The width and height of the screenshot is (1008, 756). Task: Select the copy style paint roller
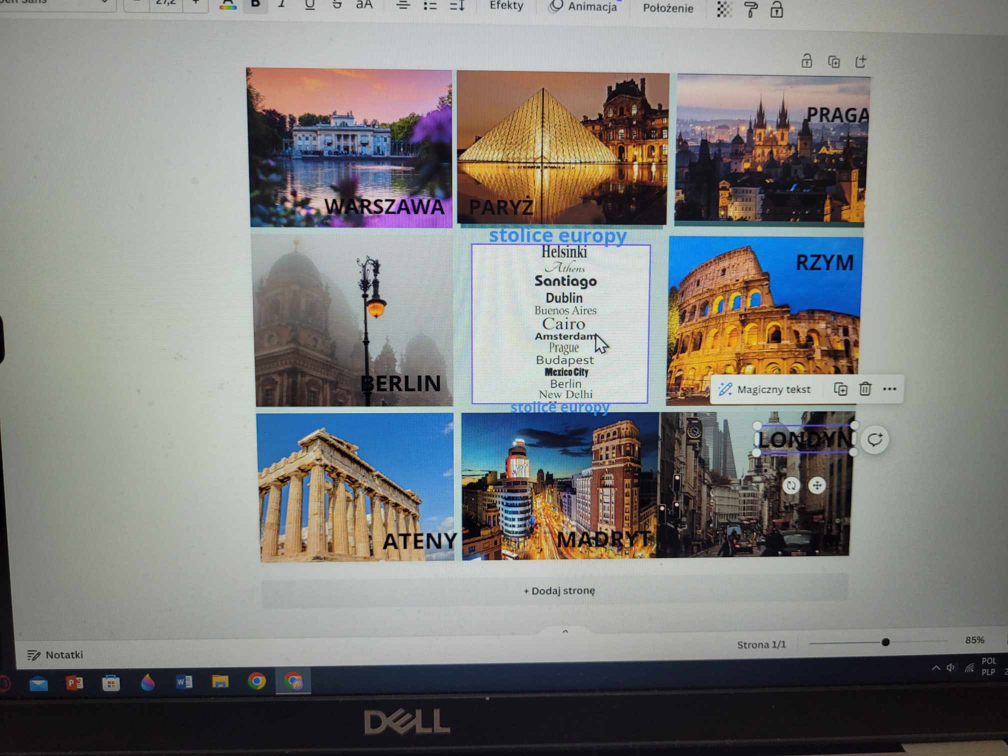point(750,9)
